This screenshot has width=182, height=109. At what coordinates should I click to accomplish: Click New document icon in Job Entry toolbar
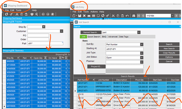point(74,15)
